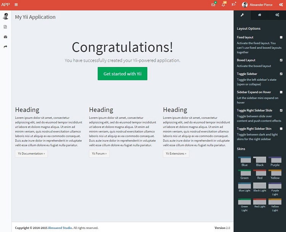Enable Sidebar Expand on Hover checkbox

(x=281, y=92)
